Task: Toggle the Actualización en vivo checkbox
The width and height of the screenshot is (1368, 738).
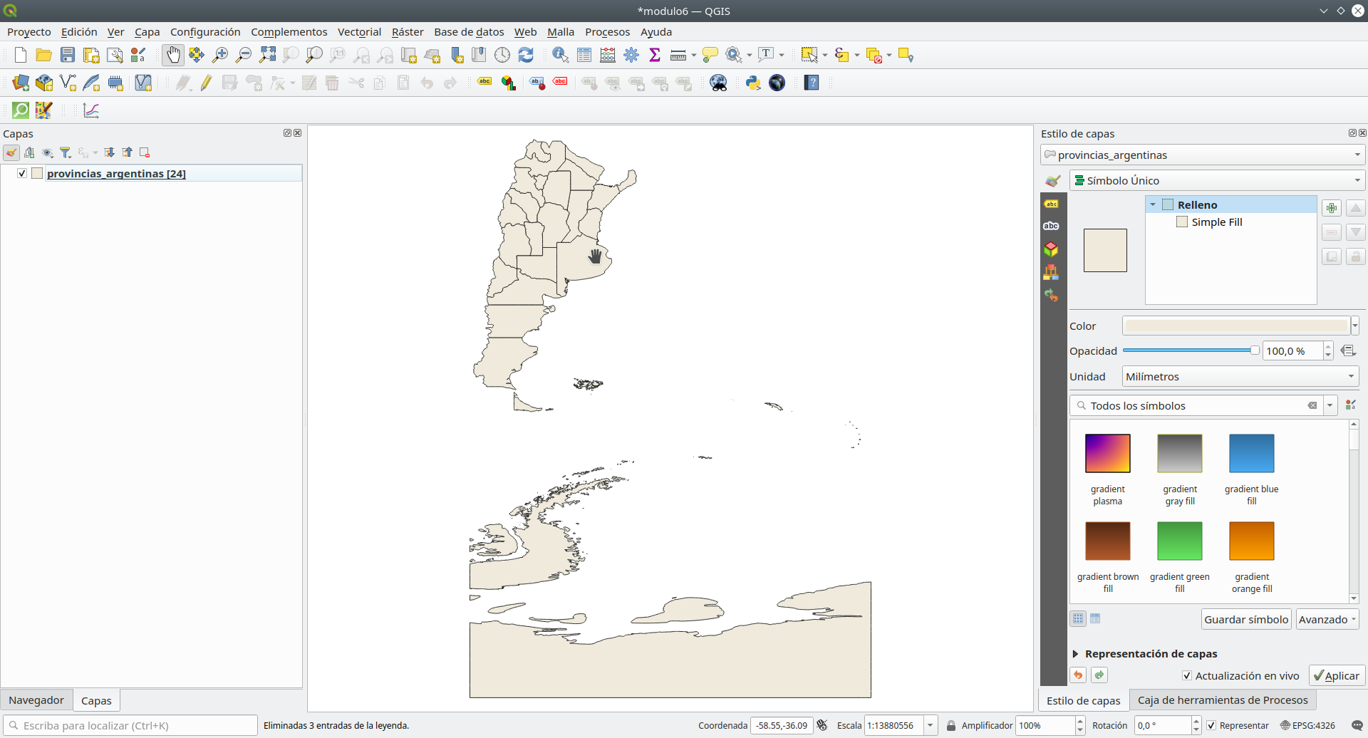Action: tap(1187, 675)
